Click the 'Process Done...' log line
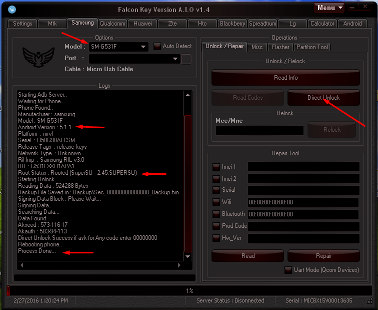The height and width of the screenshot is (310, 378). [37, 251]
